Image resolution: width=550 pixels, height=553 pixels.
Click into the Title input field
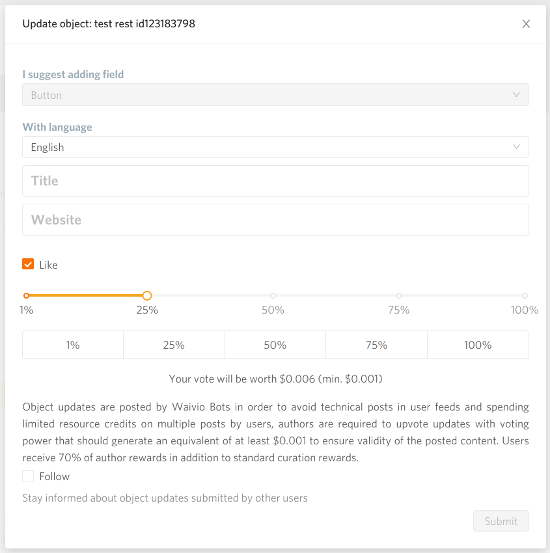[275, 181]
